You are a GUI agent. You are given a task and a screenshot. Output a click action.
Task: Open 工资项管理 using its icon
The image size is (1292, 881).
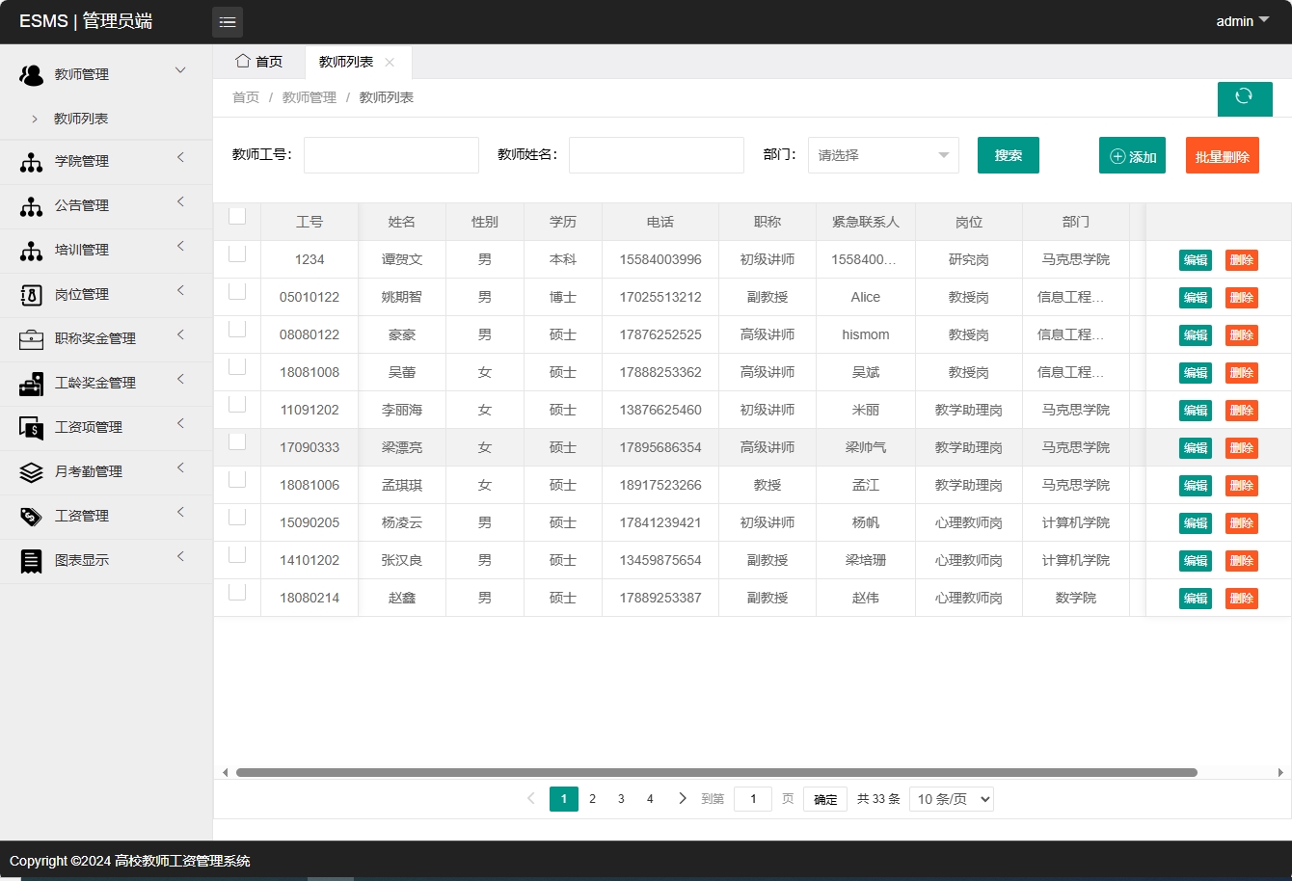(x=29, y=427)
